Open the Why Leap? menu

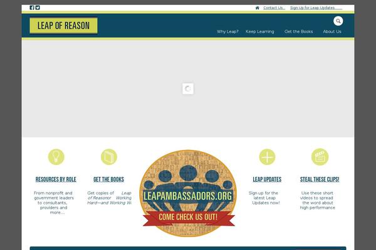(x=227, y=32)
